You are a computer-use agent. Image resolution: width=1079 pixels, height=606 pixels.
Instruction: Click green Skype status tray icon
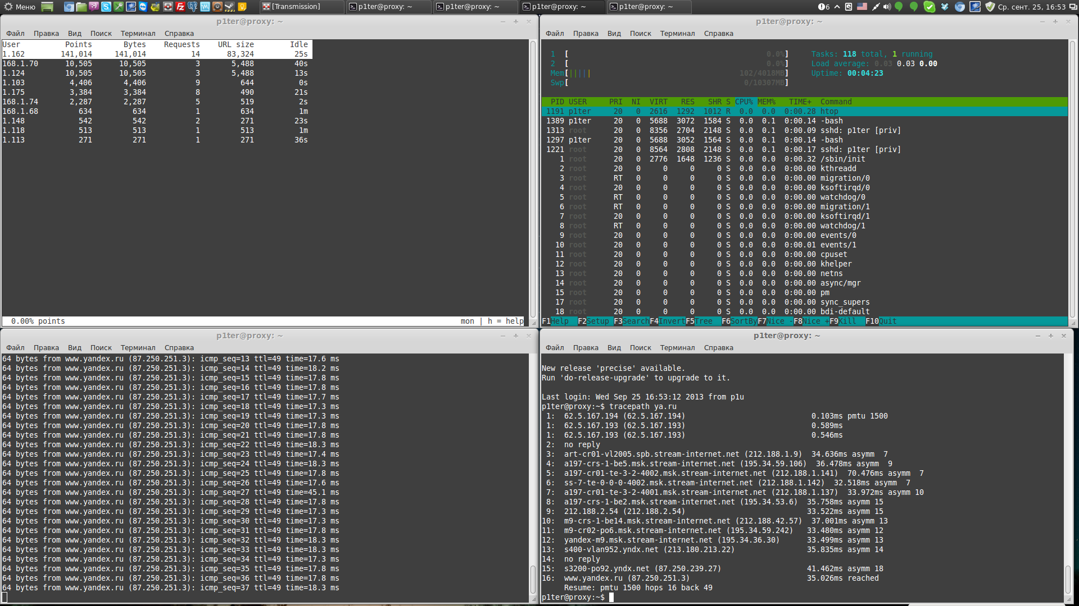click(x=930, y=7)
